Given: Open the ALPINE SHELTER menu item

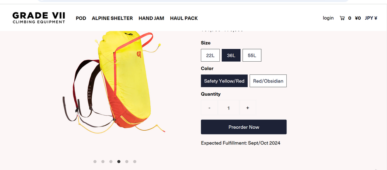Looking at the screenshot, I should 112,18.
